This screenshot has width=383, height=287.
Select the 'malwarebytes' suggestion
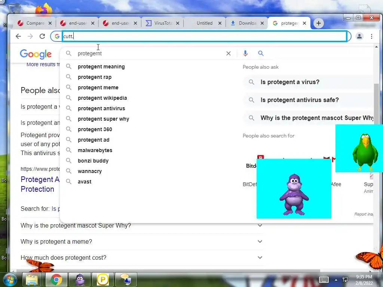[x=95, y=151]
